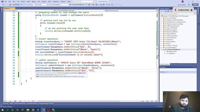Open the Package Manager Console tab
This screenshot has width=200, height=112.
pos(46,104)
